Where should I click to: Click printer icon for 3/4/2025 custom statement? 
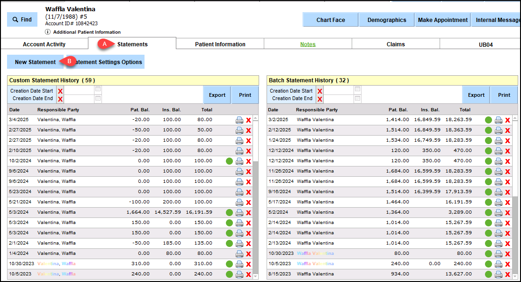(239, 120)
